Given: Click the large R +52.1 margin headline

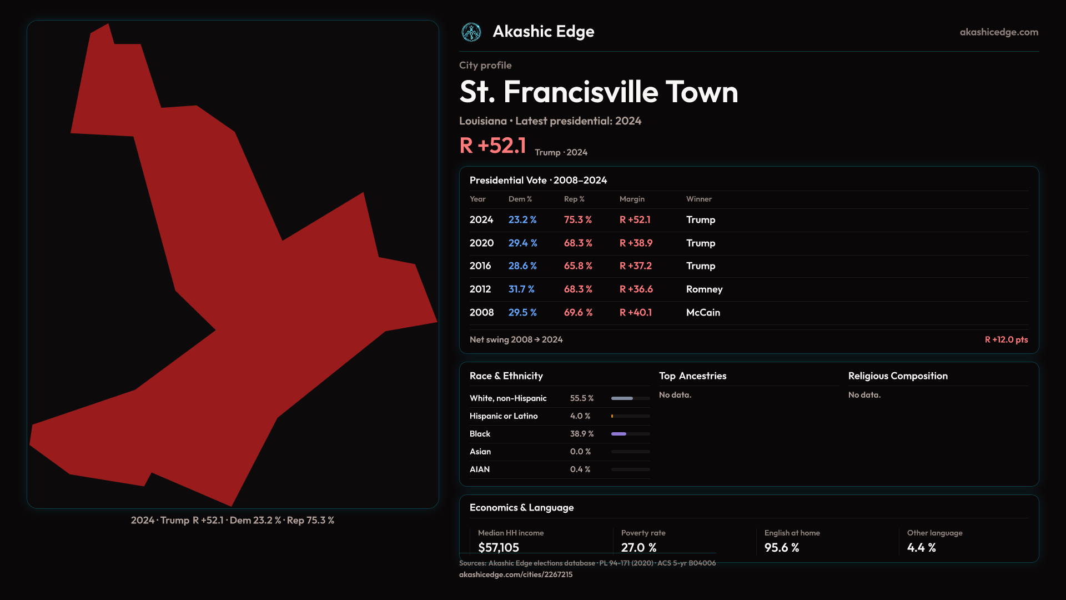Looking at the screenshot, I should point(492,146).
